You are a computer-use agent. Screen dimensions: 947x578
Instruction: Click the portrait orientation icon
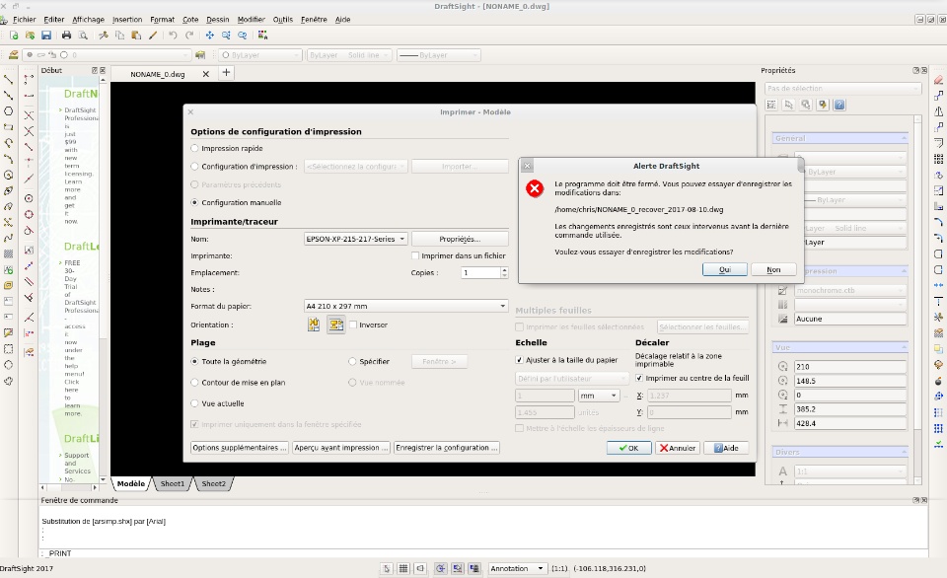(314, 325)
